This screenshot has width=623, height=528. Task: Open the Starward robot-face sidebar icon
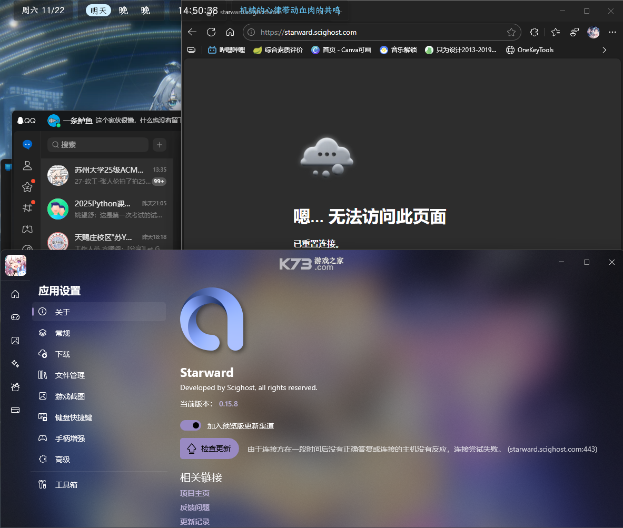(15, 387)
